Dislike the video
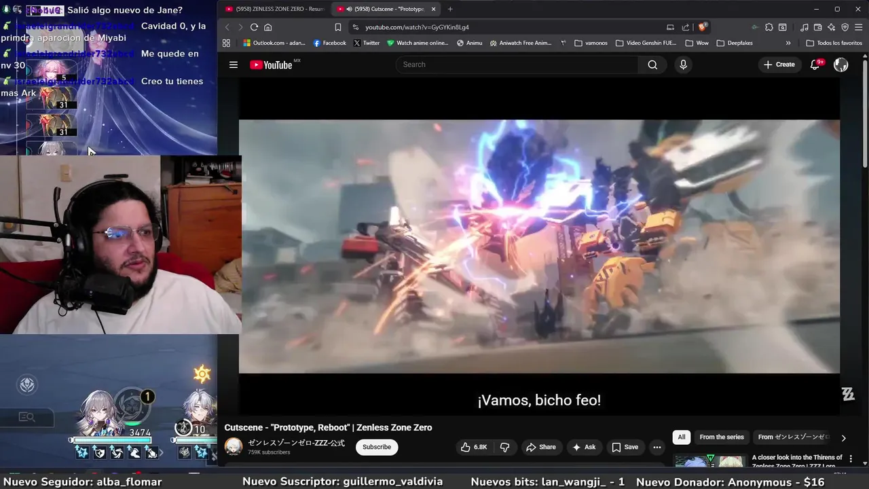This screenshot has width=869, height=489. [x=504, y=447]
